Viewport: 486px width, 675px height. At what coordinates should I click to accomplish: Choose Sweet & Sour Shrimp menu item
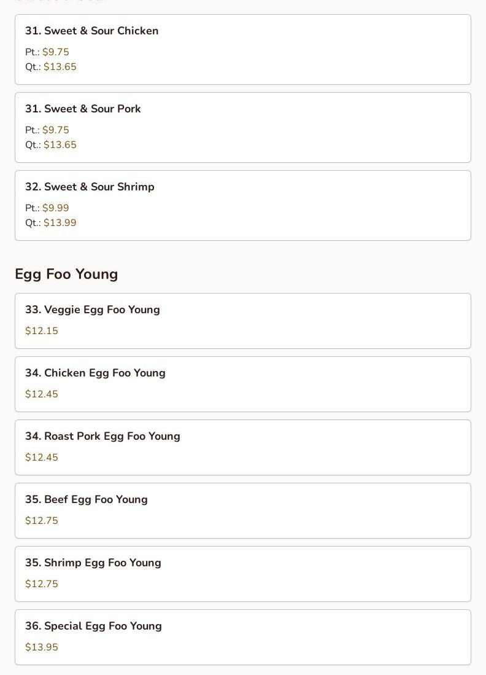pyautogui.click(x=243, y=205)
